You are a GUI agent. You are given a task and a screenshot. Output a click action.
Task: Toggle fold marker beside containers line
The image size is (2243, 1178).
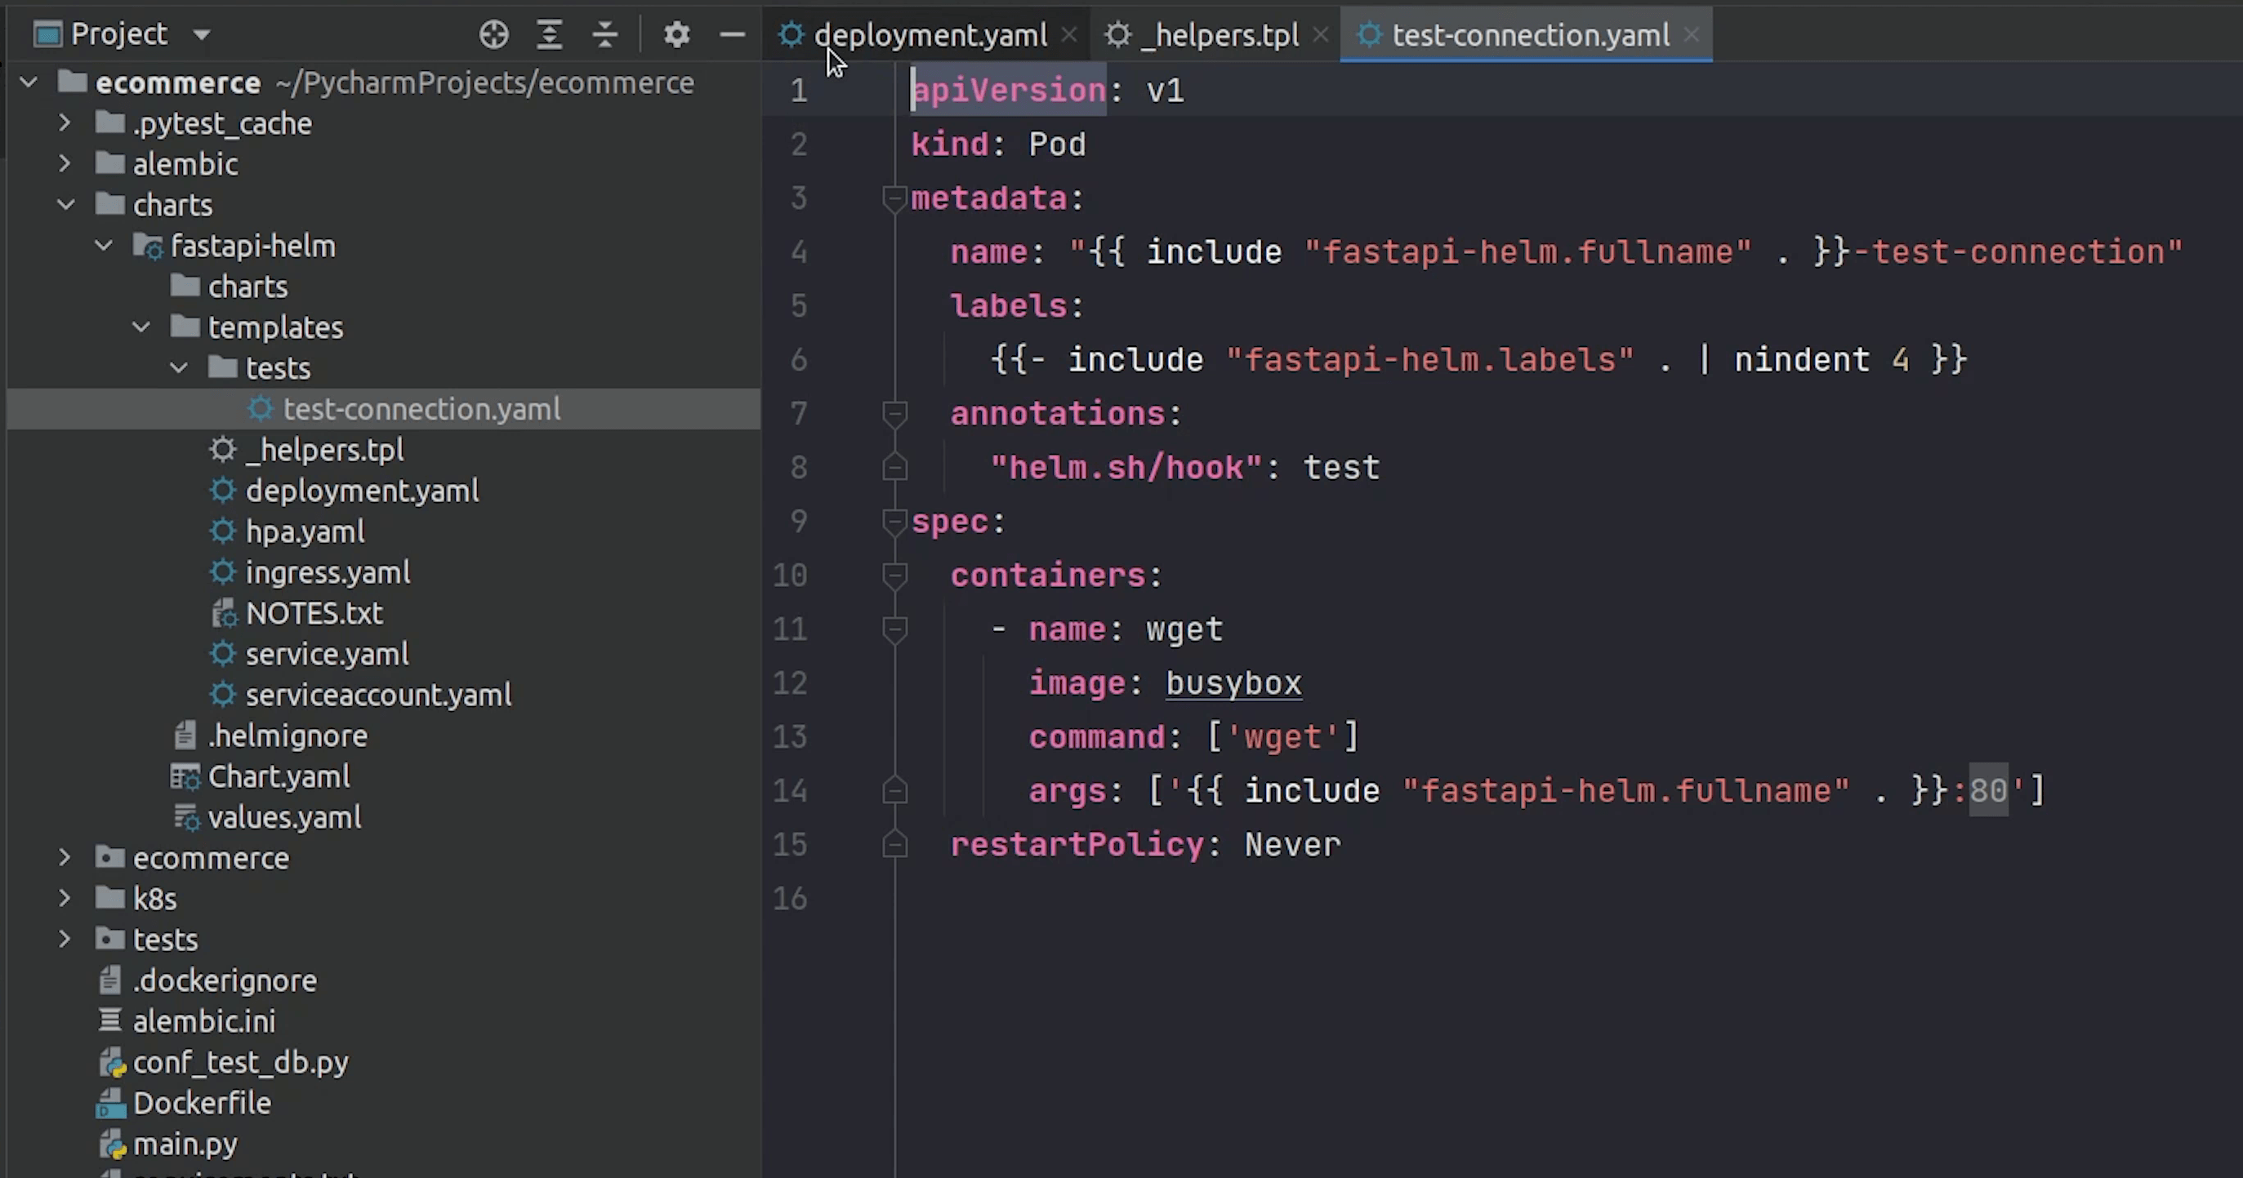894,576
